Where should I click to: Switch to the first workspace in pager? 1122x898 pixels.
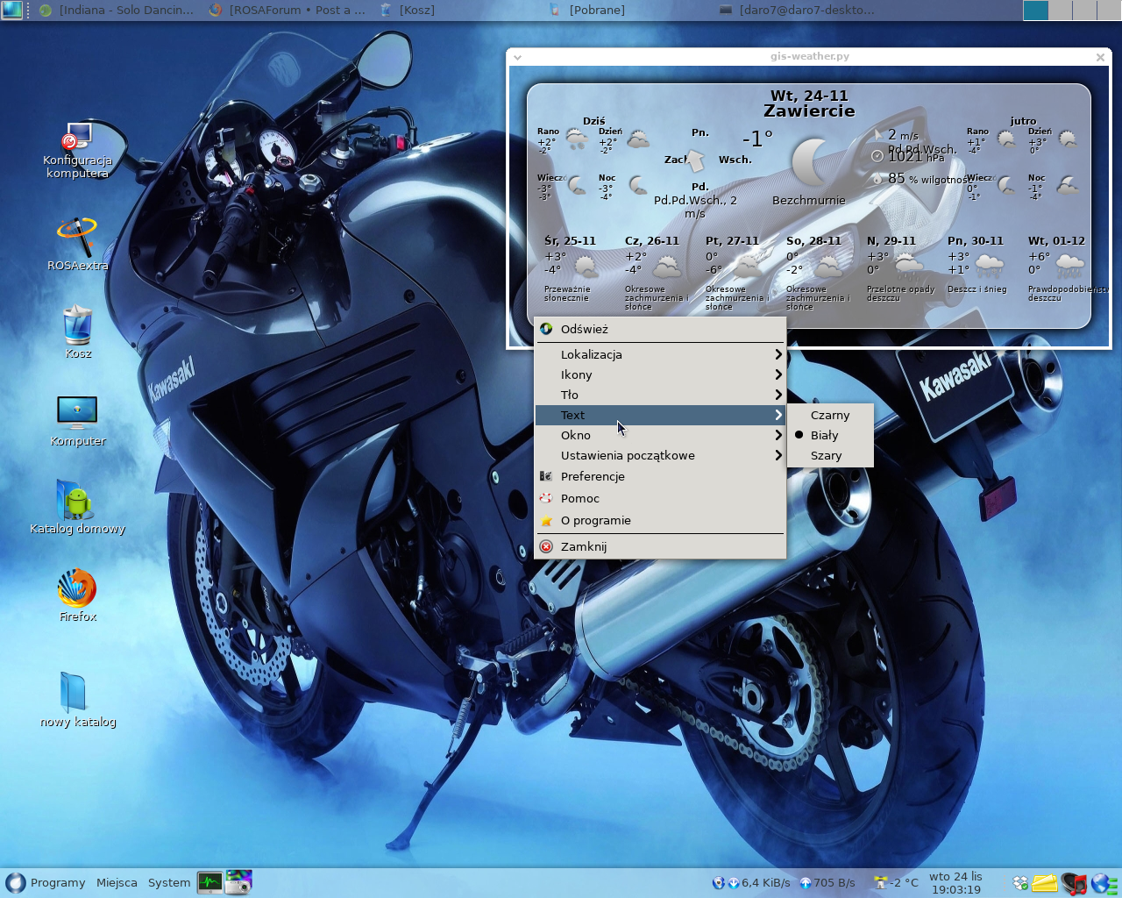pyautogui.click(x=1035, y=10)
